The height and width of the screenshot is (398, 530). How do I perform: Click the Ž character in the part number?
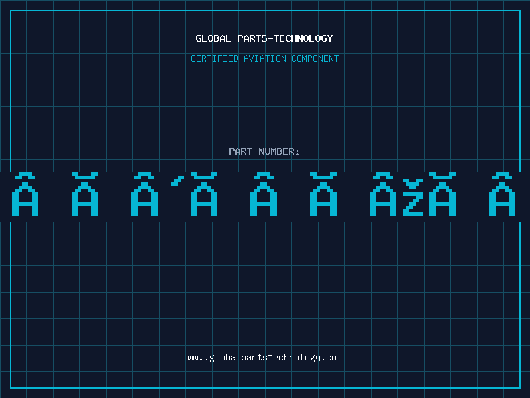click(413, 198)
